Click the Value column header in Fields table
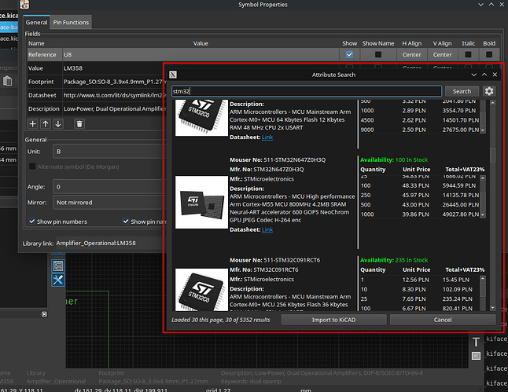Image resolution: width=508 pixels, height=392 pixels. pos(201,43)
